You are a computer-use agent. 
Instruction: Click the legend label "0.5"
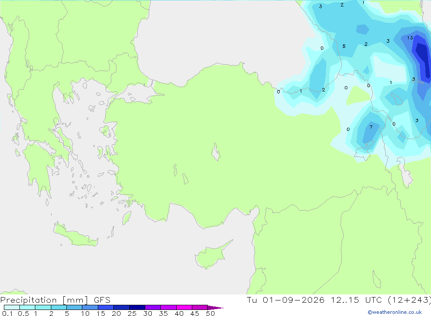[x=23, y=313]
